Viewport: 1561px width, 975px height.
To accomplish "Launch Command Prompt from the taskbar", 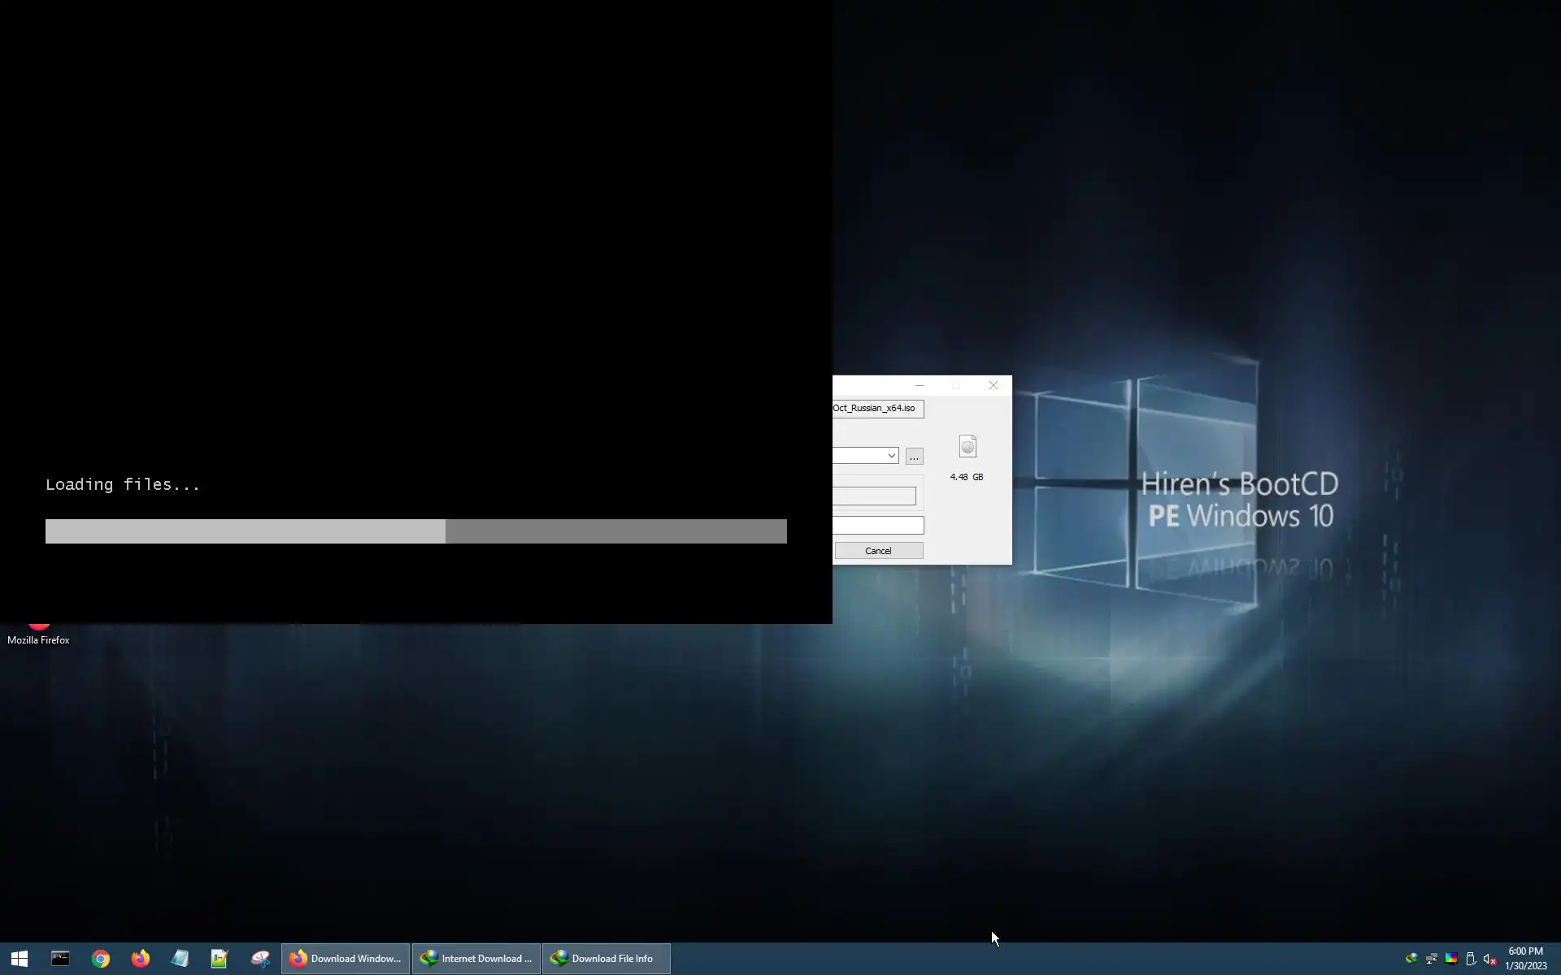I will point(60,959).
